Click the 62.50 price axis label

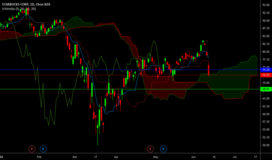[x=266, y=106]
